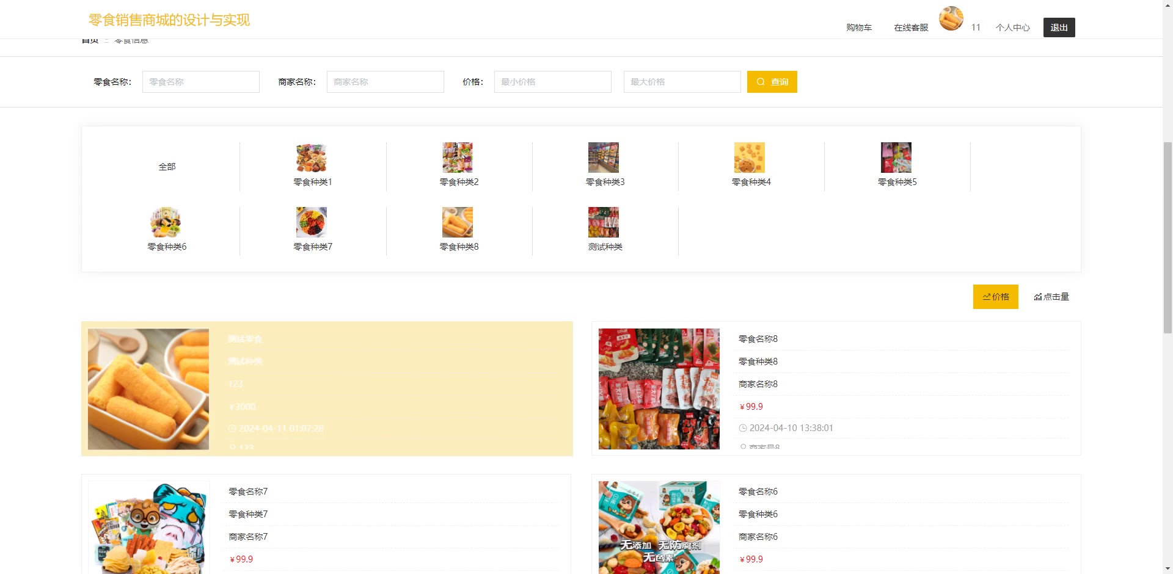
Task: Open the 零食种类2 category icon
Action: tap(458, 158)
